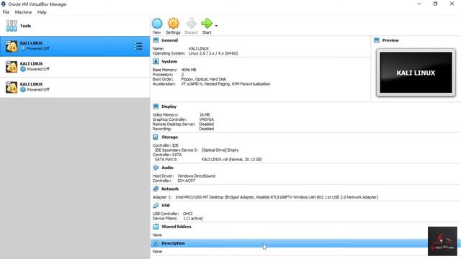Screen dimensions: 461x259
Task: Open Settings via the gear toolbar icon
Action: point(173,24)
